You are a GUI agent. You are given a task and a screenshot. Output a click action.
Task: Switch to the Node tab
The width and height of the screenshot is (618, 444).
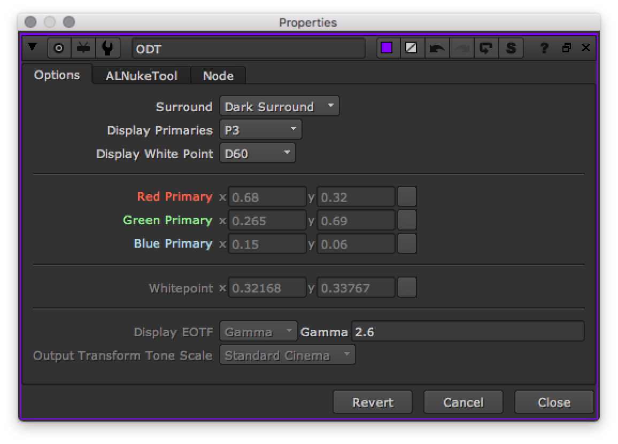218,76
